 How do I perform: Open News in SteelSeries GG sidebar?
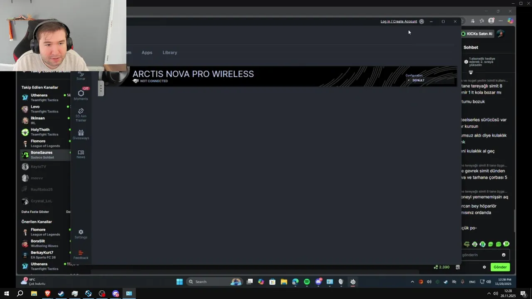(x=81, y=154)
